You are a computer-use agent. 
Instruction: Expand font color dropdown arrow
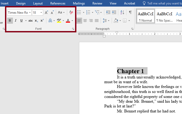72,21
